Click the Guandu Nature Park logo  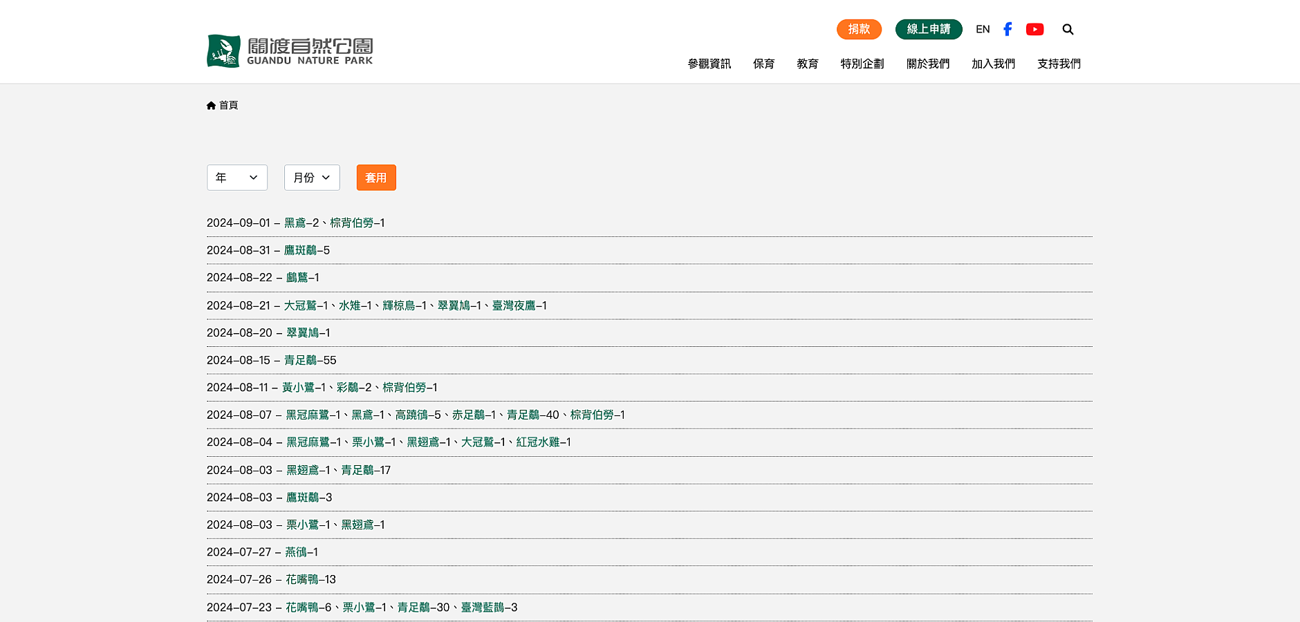point(290,51)
